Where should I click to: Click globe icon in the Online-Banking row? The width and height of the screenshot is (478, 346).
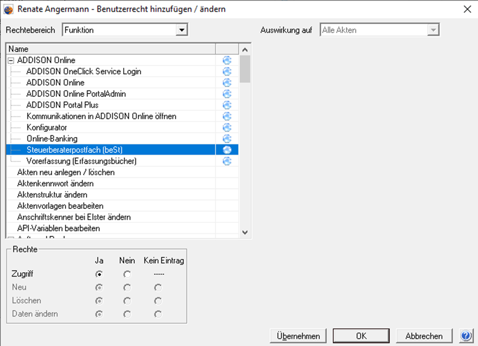[x=227, y=139]
